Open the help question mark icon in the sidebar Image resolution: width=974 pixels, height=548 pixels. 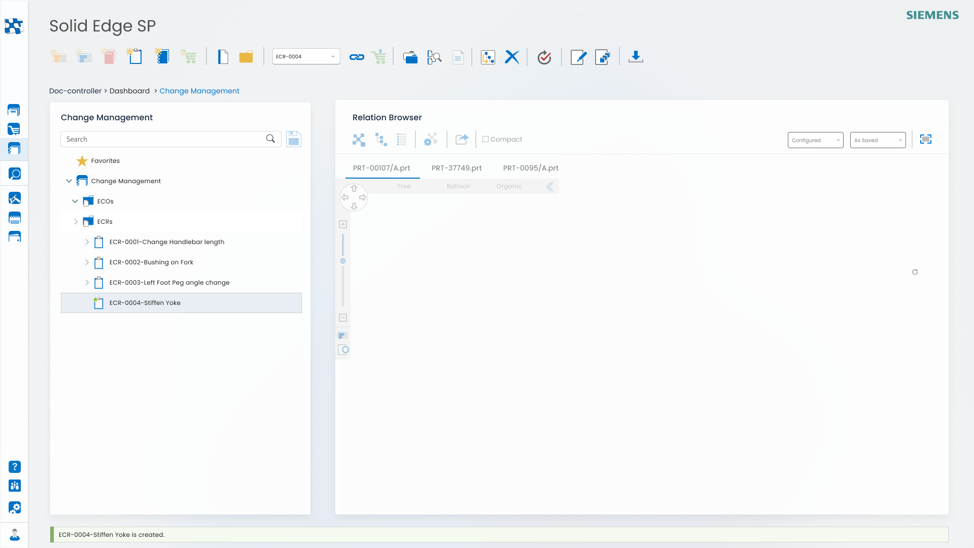tap(15, 467)
